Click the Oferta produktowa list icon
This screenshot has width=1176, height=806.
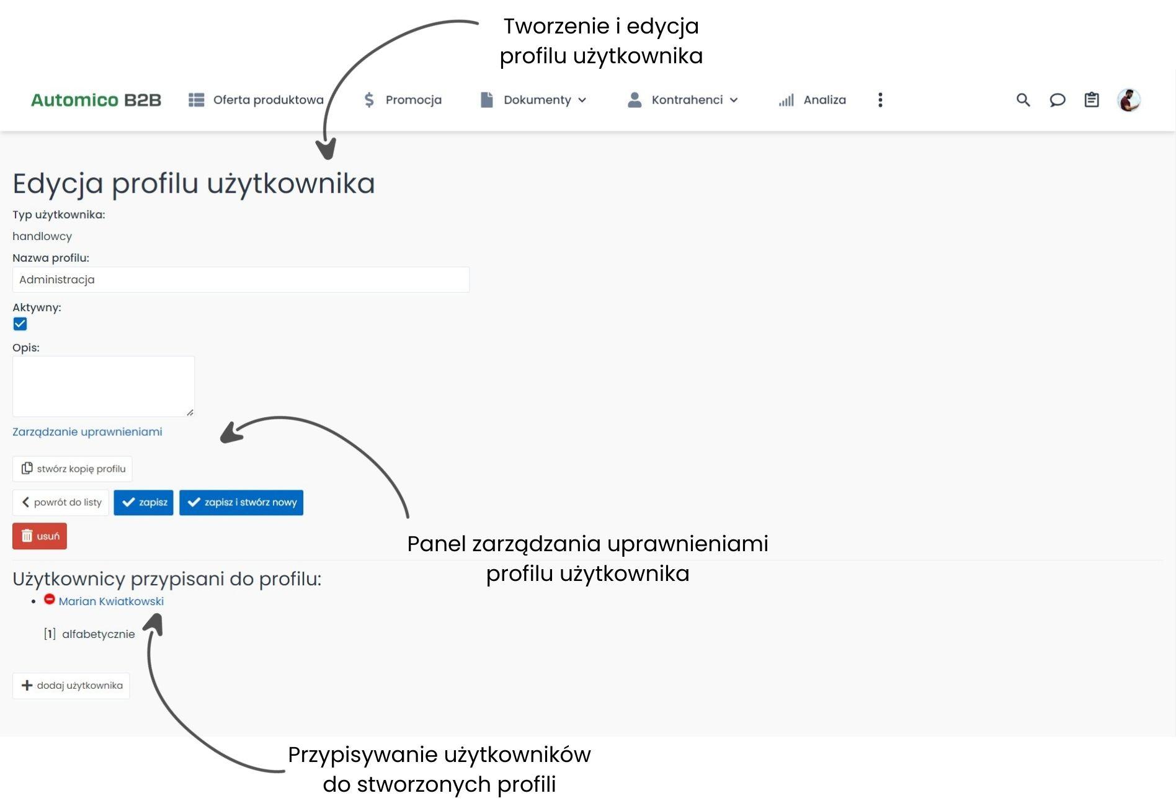[x=197, y=100]
